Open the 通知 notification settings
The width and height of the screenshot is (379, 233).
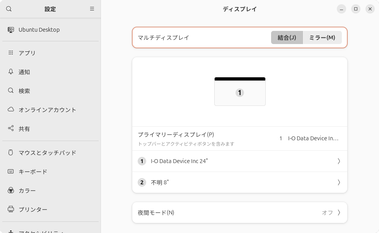[x=25, y=72]
